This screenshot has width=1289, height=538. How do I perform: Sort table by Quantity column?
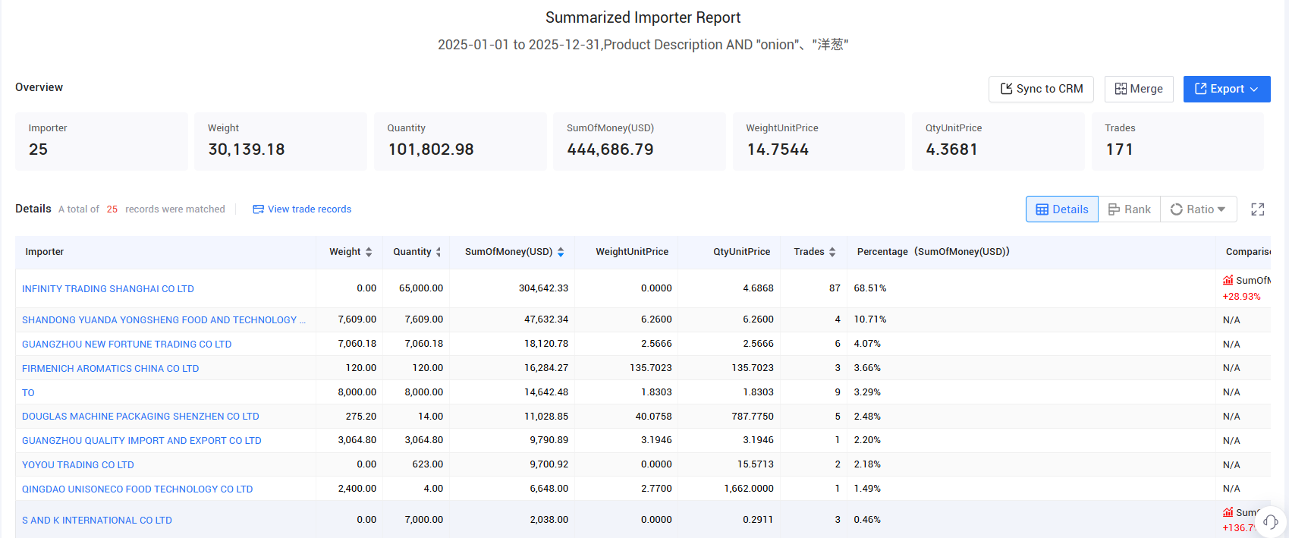click(438, 252)
